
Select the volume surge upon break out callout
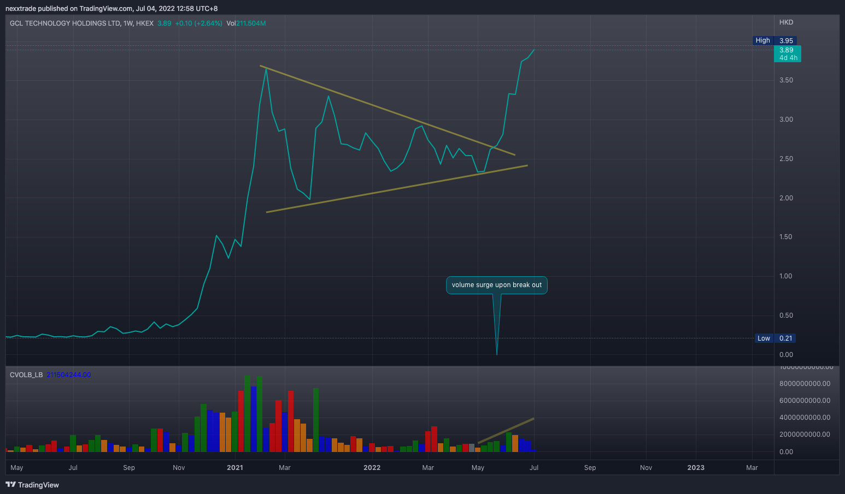497,285
